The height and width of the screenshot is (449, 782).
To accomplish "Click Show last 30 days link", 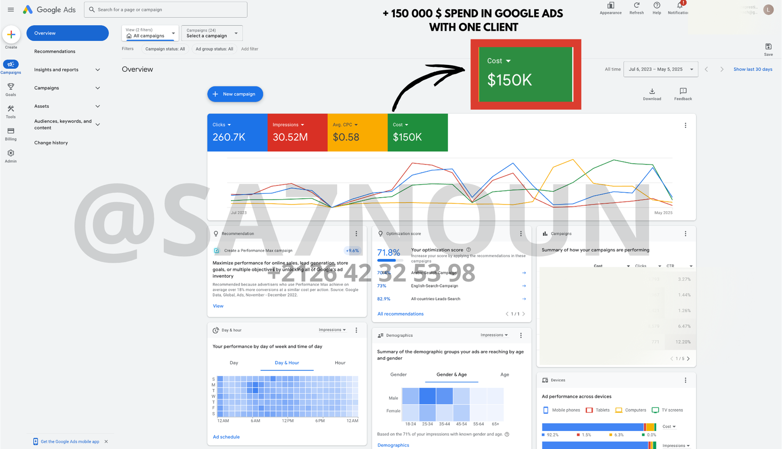I will pos(753,69).
